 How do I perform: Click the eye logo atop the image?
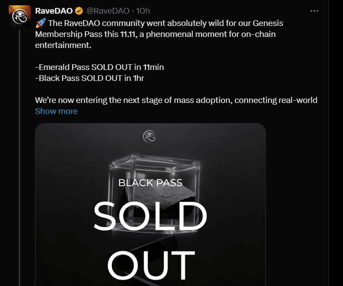(150, 136)
